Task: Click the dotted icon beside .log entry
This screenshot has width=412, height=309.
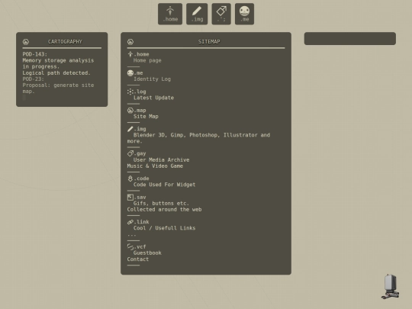Action: pos(130,92)
